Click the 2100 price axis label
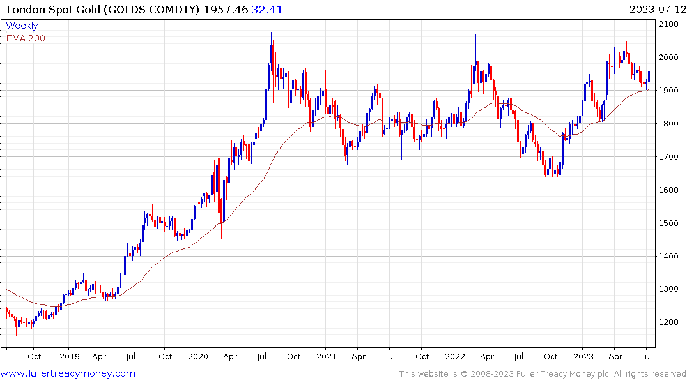This screenshot has width=687, height=383. (668, 24)
